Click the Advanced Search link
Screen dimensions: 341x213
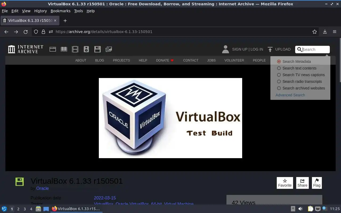[x=290, y=95]
